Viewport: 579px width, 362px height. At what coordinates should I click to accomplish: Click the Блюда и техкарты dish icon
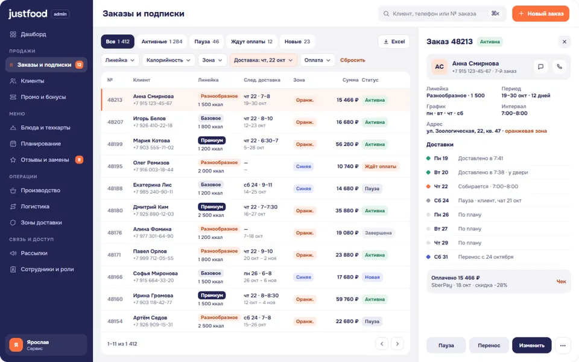click(x=13, y=128)
